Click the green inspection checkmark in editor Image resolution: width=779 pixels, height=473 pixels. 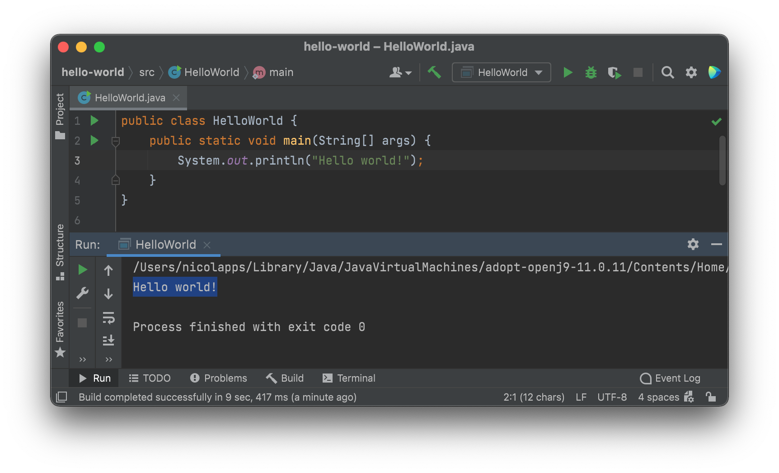point(716,121)
